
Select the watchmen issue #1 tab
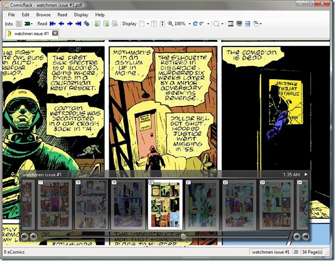coord(32,34)
